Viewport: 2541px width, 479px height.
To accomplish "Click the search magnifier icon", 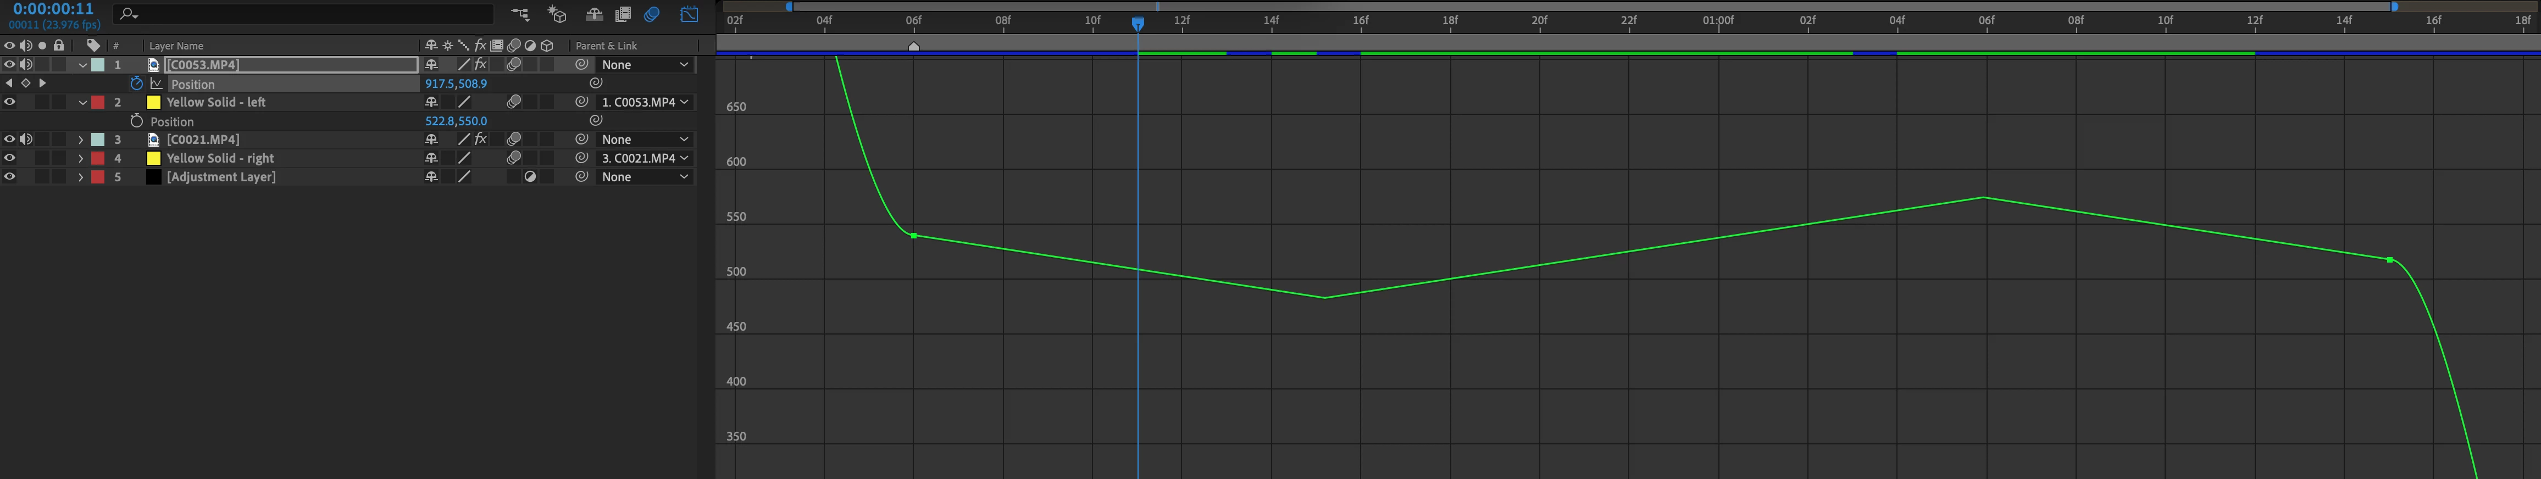I will pos(128,14).
